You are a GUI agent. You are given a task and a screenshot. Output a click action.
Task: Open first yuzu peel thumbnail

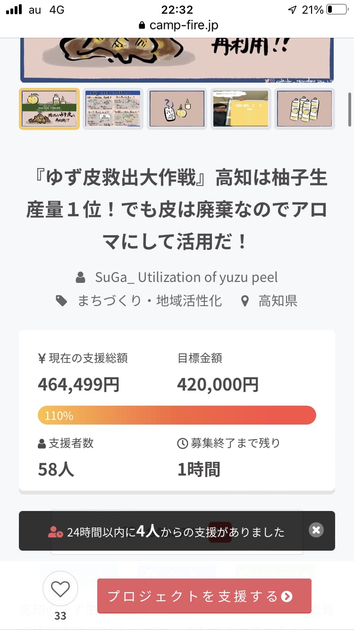coord(49,109)
